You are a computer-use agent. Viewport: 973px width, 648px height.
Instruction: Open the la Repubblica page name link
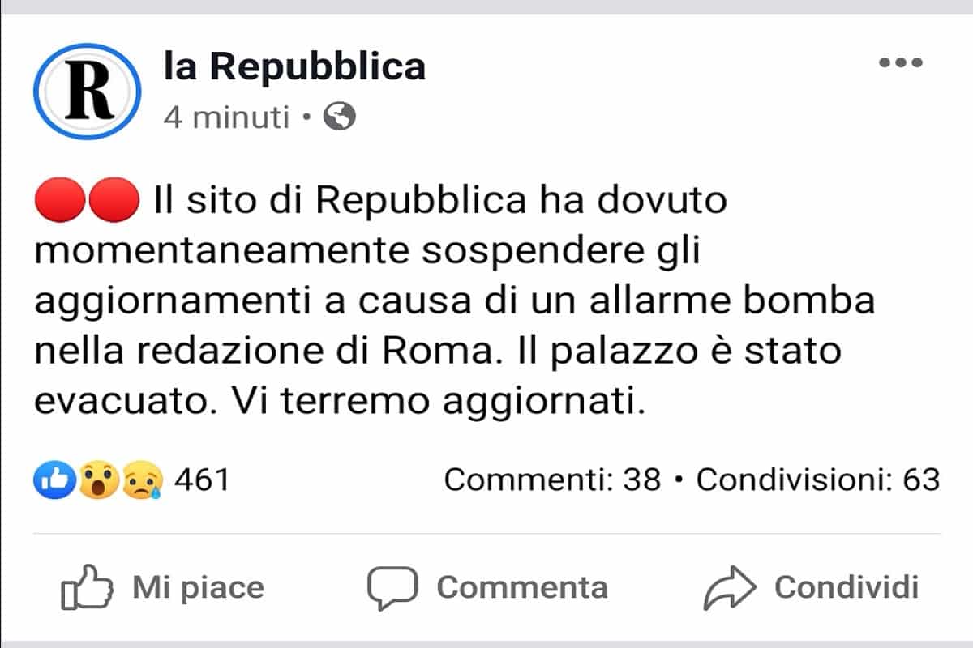tap(294, 66)
